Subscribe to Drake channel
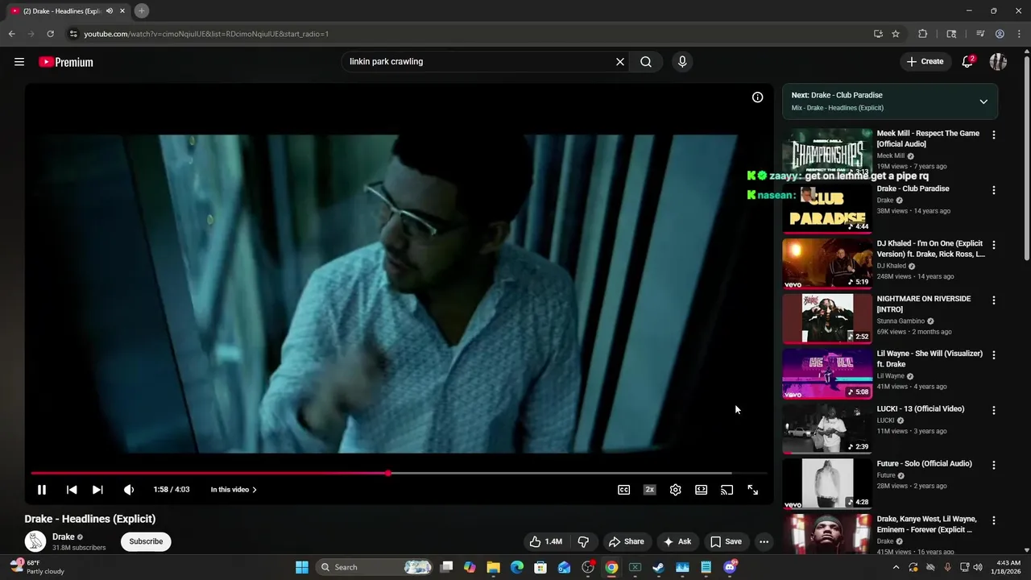 [x=146, y=541]
